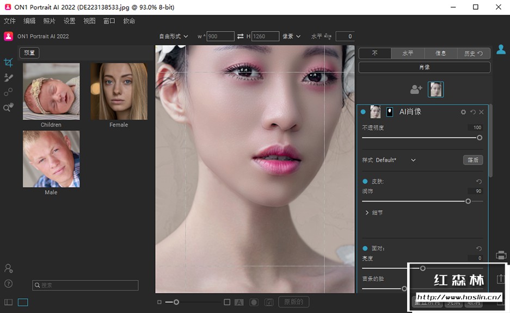The height and width of the screenshot is (313, 510).
Task: Open the 编辑 menu
Action: (29, 21)
